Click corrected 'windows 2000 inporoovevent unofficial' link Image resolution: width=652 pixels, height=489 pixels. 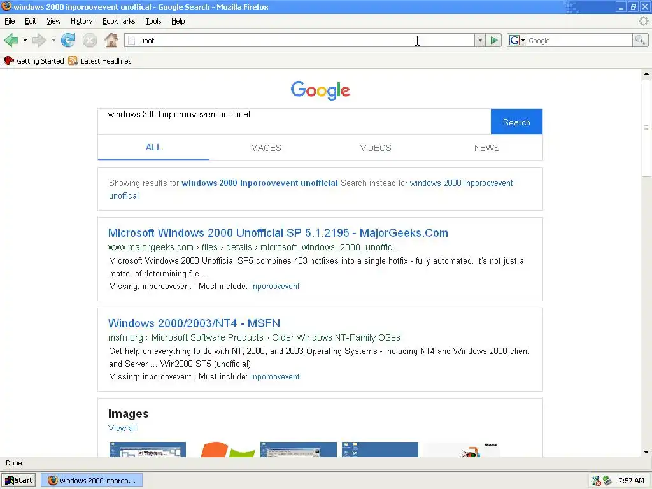tap(260, 183)
